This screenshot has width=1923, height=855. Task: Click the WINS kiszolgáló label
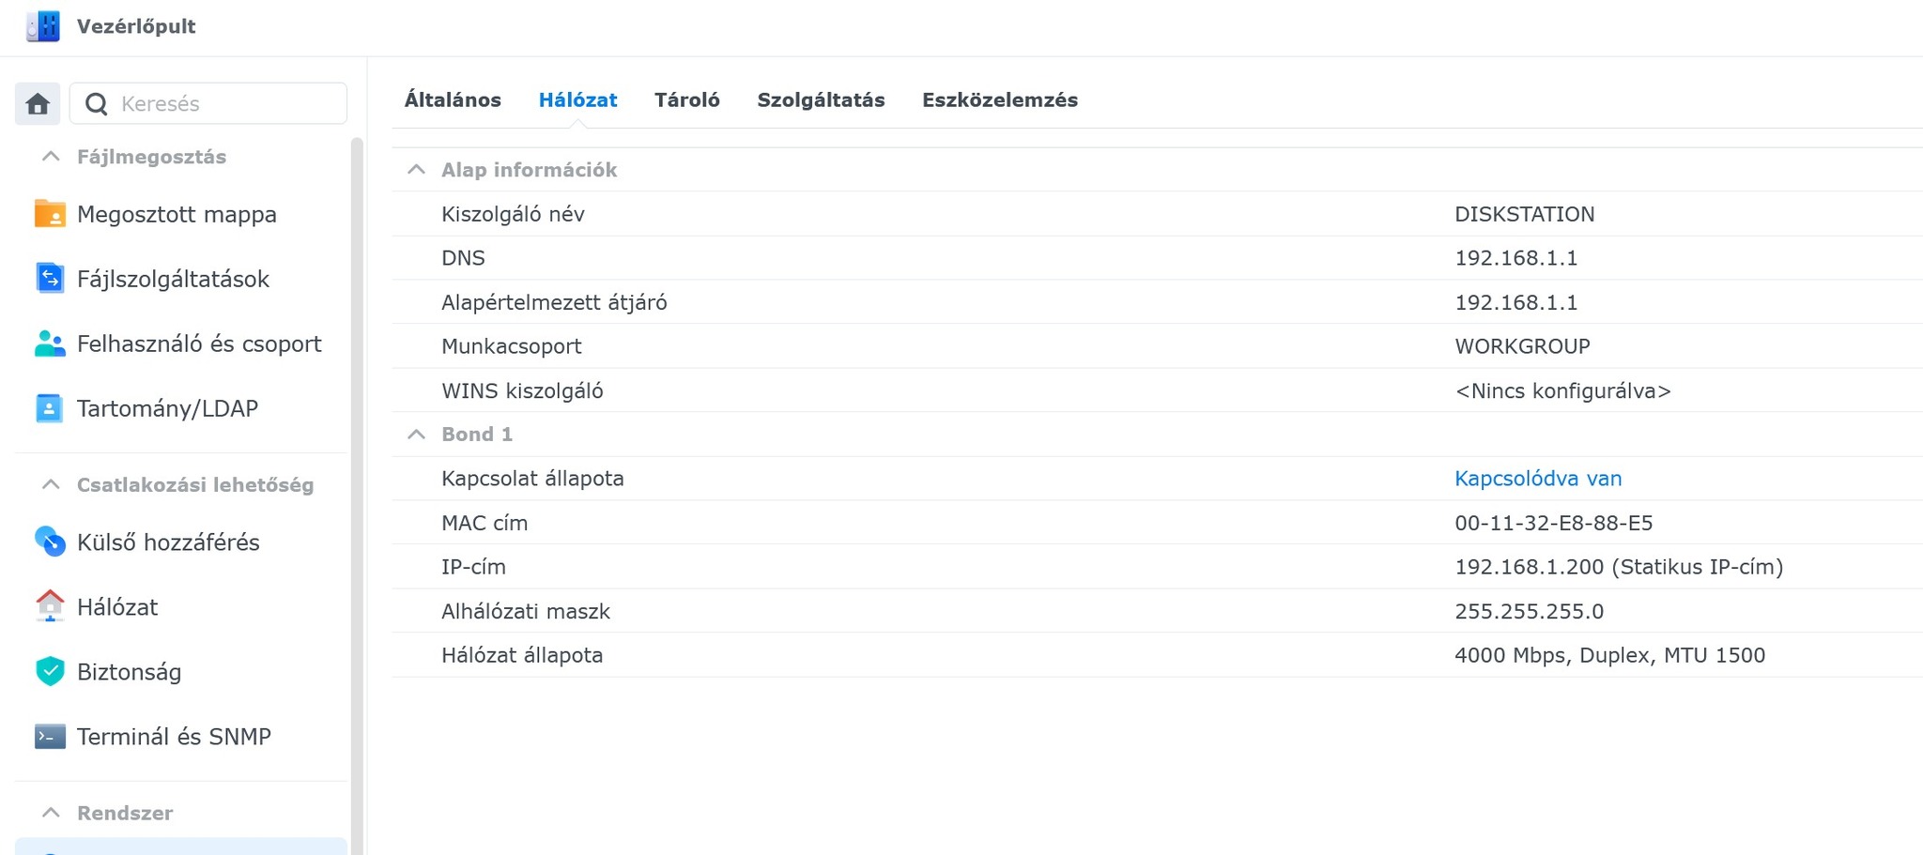tap(522, 390)
